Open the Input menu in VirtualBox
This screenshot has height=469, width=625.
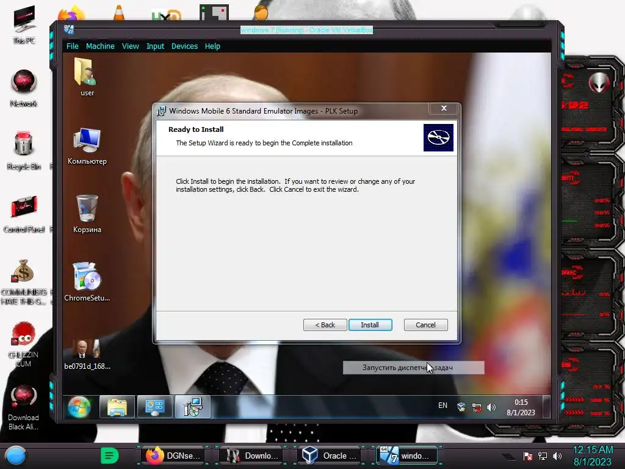[155, 46]
